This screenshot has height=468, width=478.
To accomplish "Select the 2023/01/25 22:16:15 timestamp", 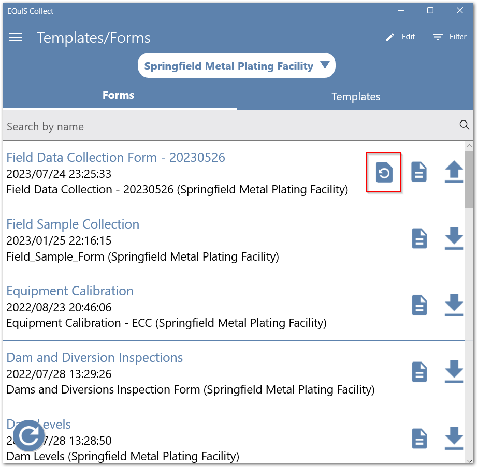I will (x=59, y=240).
